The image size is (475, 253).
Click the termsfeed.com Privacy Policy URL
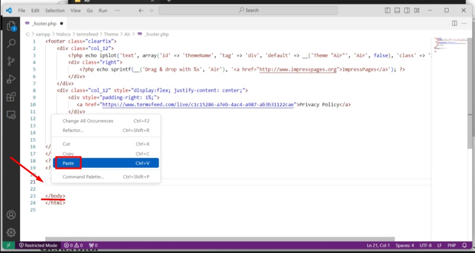point(198,105)
